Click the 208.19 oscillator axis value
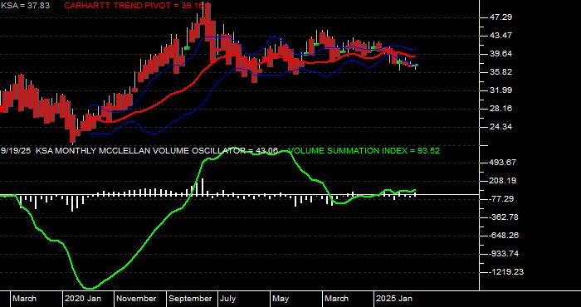Screen dimensions: 581x307 click(503, 181)
